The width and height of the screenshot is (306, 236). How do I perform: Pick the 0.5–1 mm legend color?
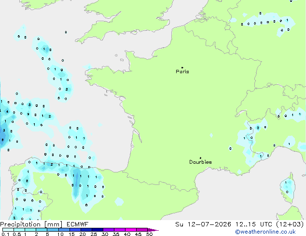[19, 230]
